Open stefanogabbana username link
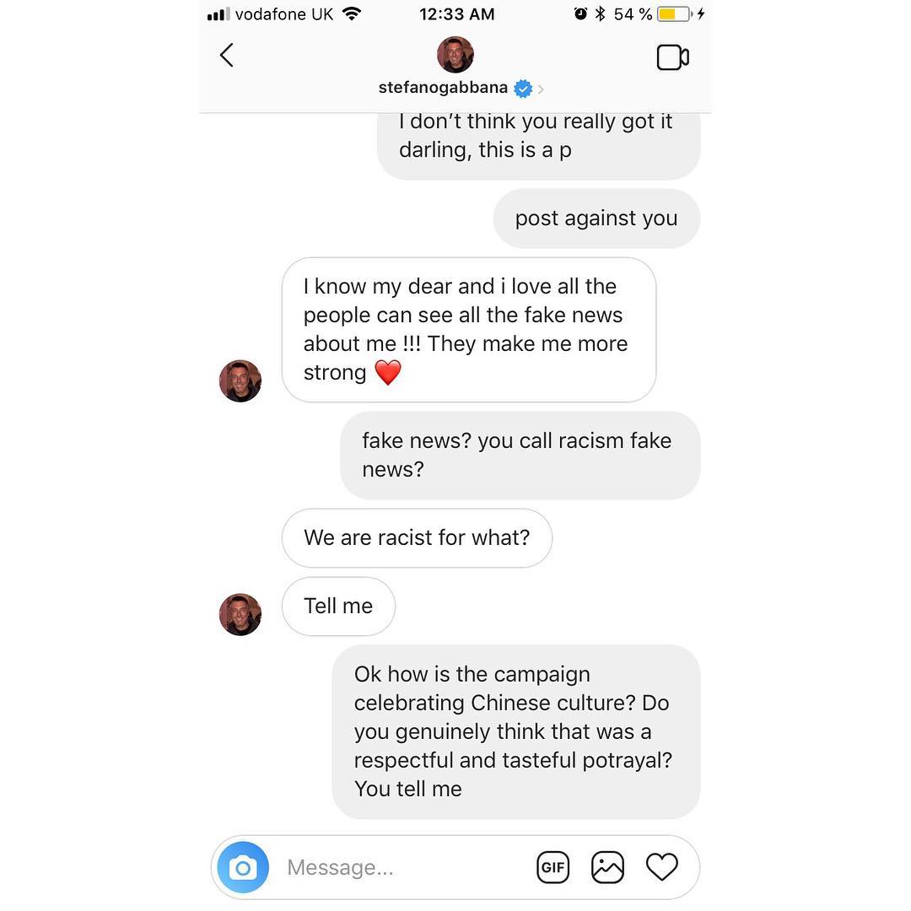 443,88
